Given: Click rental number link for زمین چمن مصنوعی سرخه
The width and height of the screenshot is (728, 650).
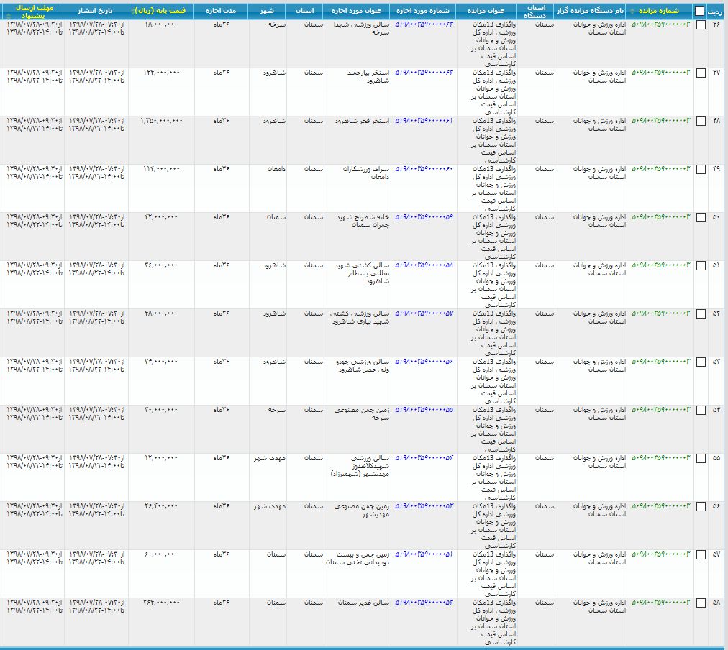Looking at the screenshot, I should coord(424,410).
